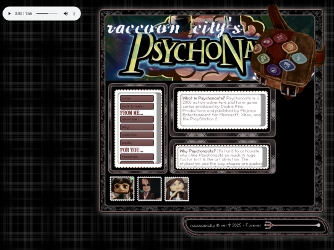This screenshot has height=250, width=334.
Task: Click the What is Psychonauts? heading text
Action: point(203,98)
